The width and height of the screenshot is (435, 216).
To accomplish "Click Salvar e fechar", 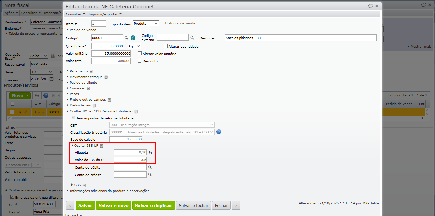I will coord(194,205).
